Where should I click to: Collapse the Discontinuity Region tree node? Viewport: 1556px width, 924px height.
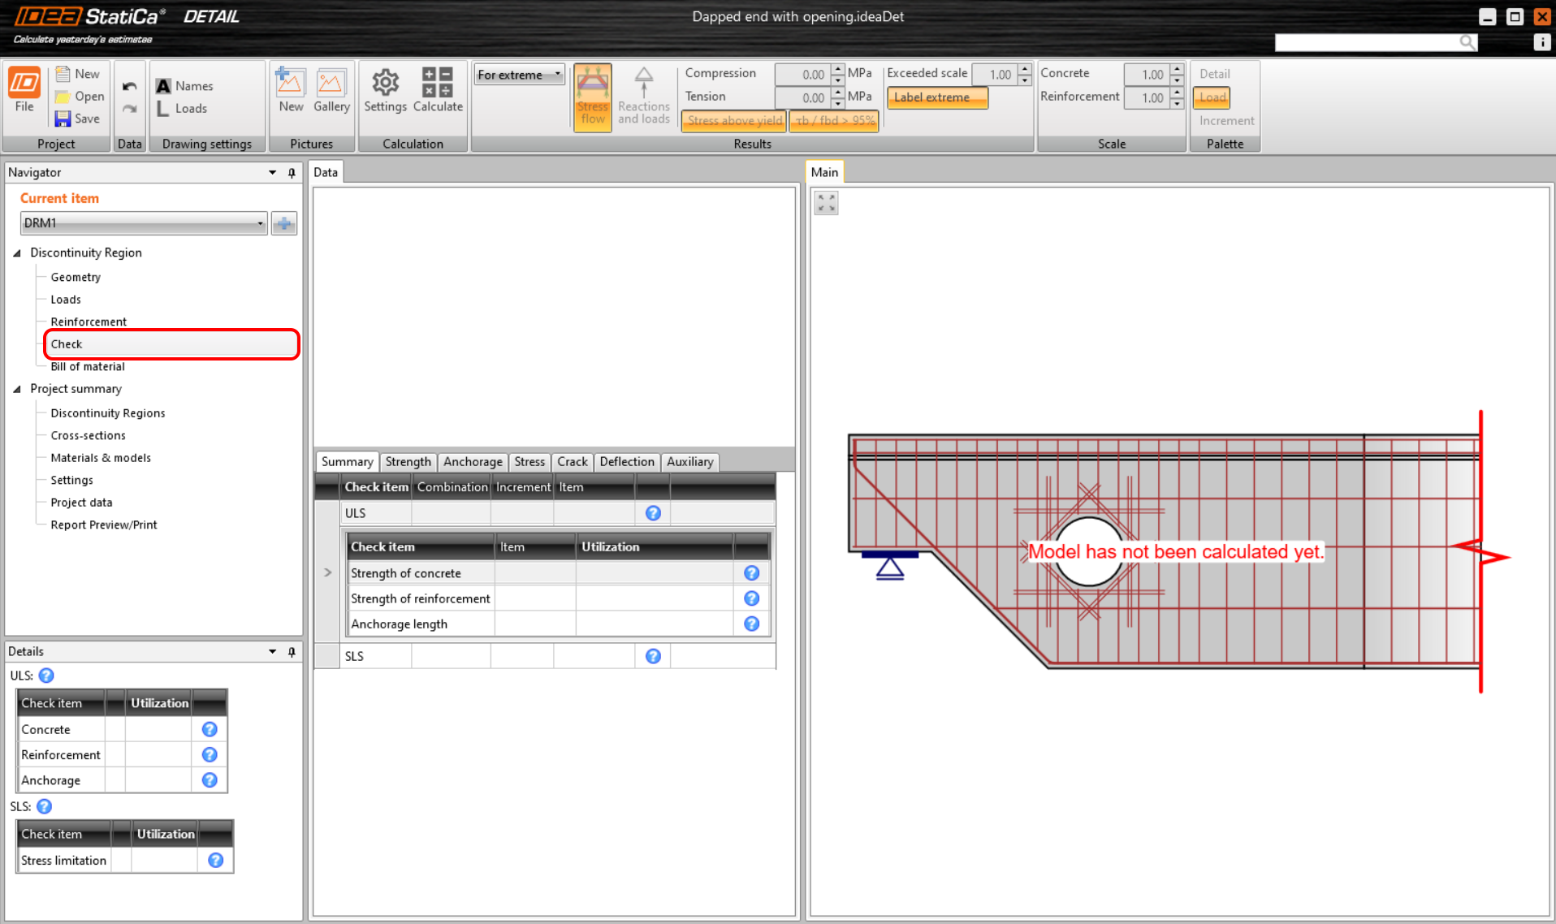coord(17,253)
